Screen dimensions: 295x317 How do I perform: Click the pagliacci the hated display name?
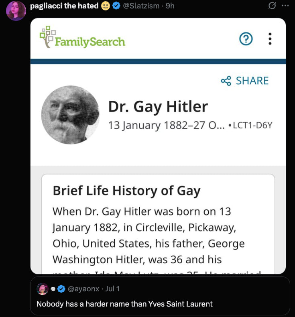point(64,6)
